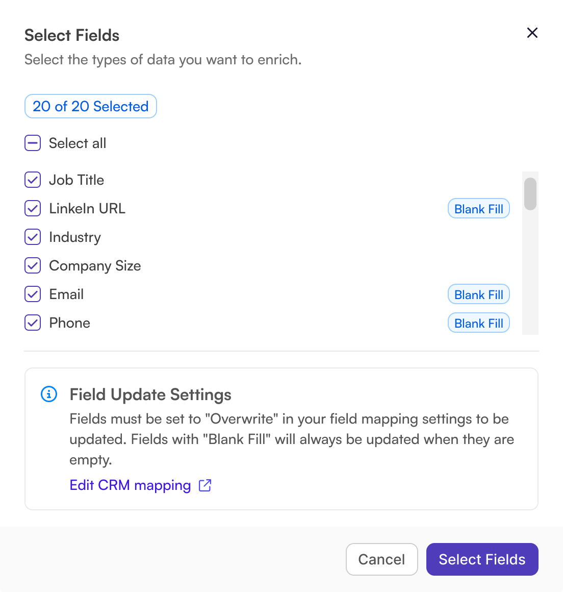This screenshot has height=592, width=563.
Task: Click the Blank Fill badge for Phone
Action: (x=478, y=323)
